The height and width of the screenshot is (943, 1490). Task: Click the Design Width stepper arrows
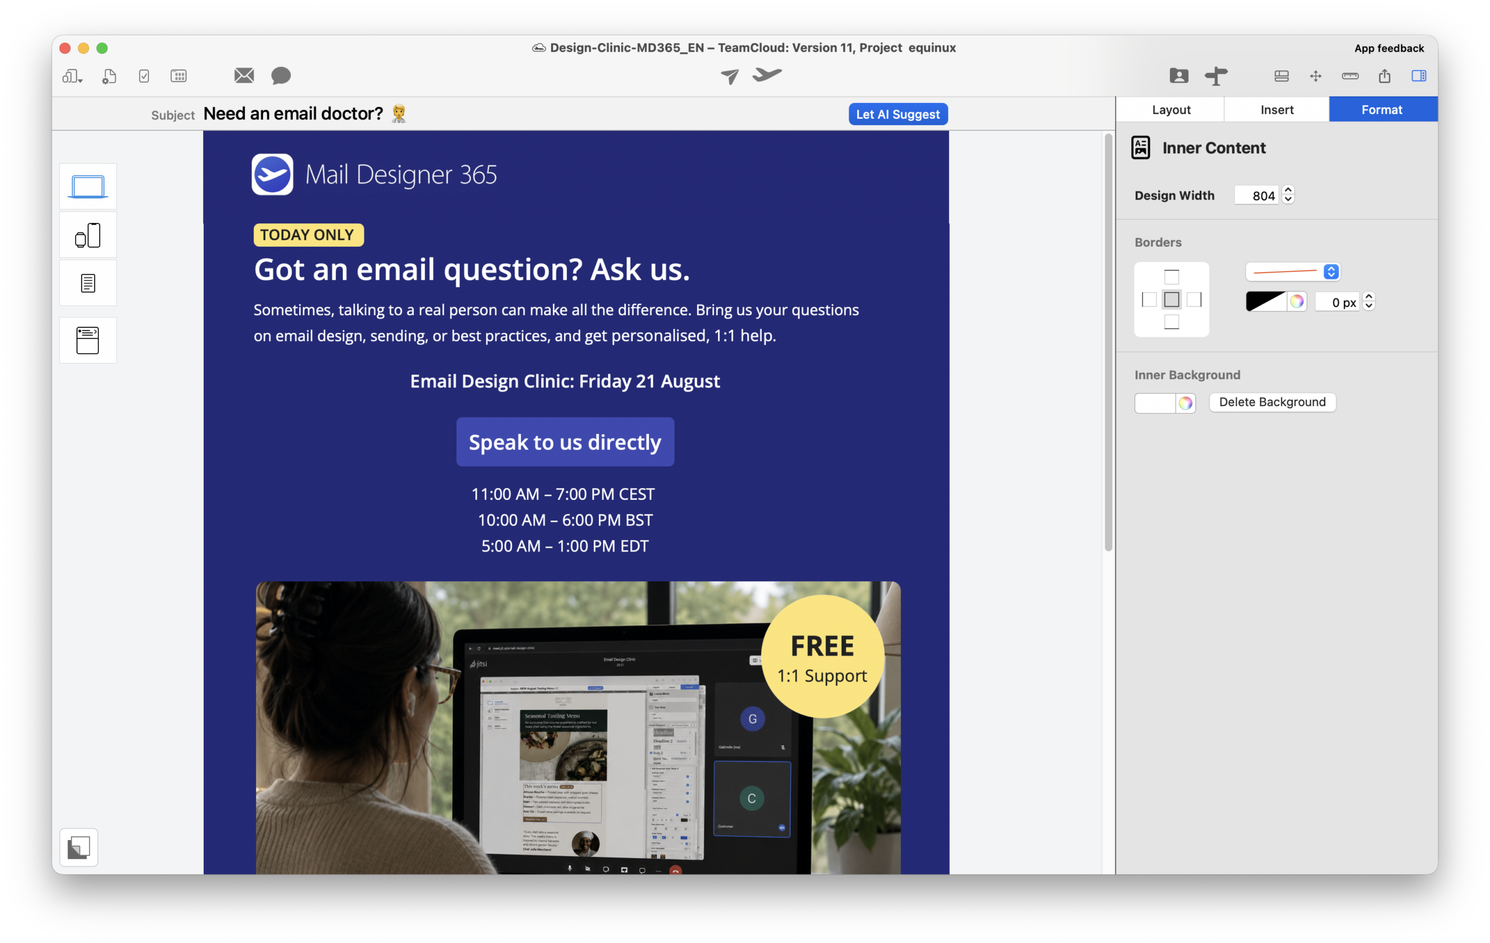(1288, 195)
